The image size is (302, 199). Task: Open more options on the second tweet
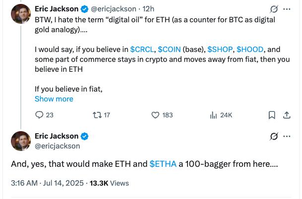287,136
